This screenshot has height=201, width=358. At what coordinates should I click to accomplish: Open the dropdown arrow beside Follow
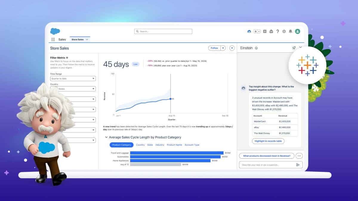pyautogui.click(x=223, y=48)
